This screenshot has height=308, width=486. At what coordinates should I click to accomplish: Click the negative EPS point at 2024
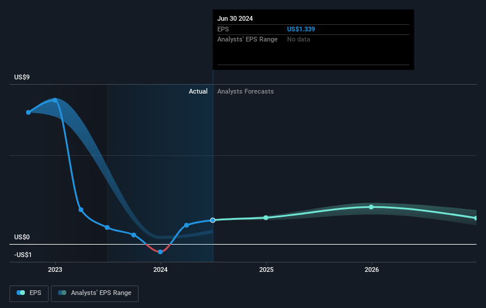pyautogui.click(x=160, y=252)
